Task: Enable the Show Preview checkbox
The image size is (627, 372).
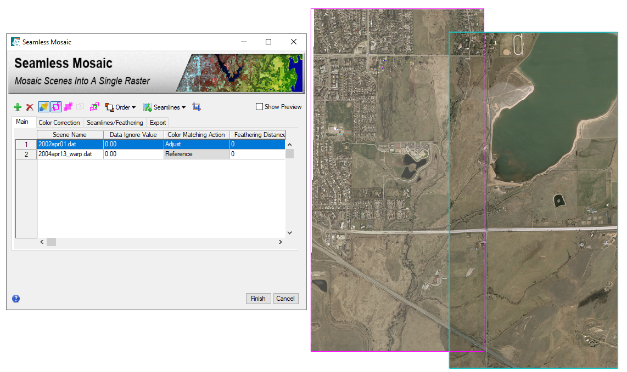Action: tap(260, 107)
